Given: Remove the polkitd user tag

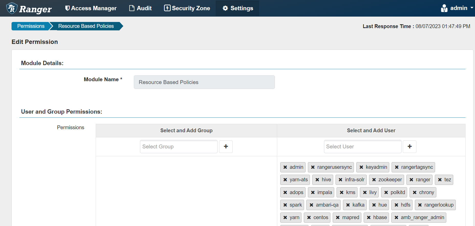Looking at the screenshot, I should coord(386,193).
